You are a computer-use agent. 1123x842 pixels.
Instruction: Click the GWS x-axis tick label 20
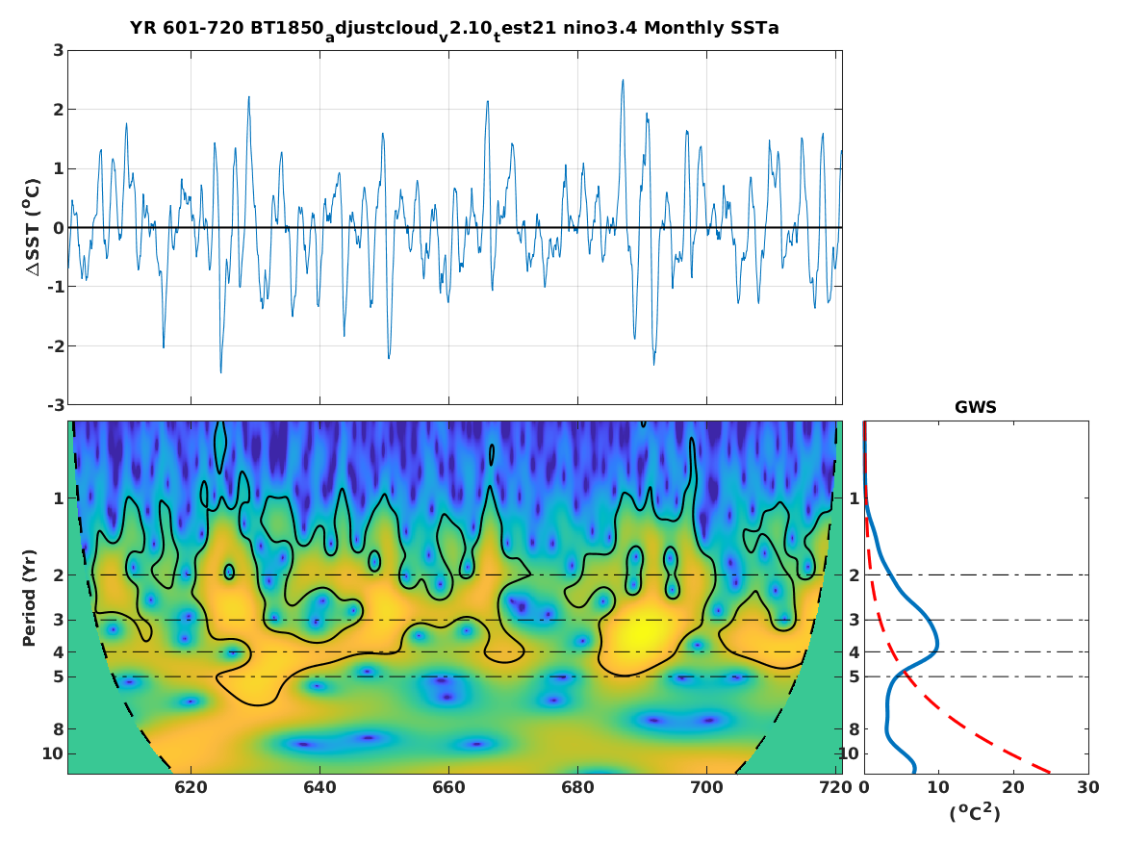[1013, 787]
